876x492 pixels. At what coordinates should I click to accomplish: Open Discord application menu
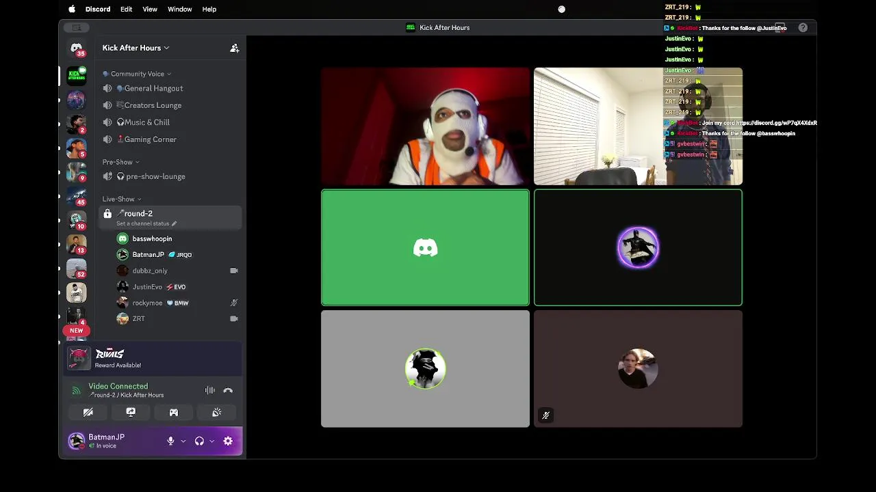point(98,9)
